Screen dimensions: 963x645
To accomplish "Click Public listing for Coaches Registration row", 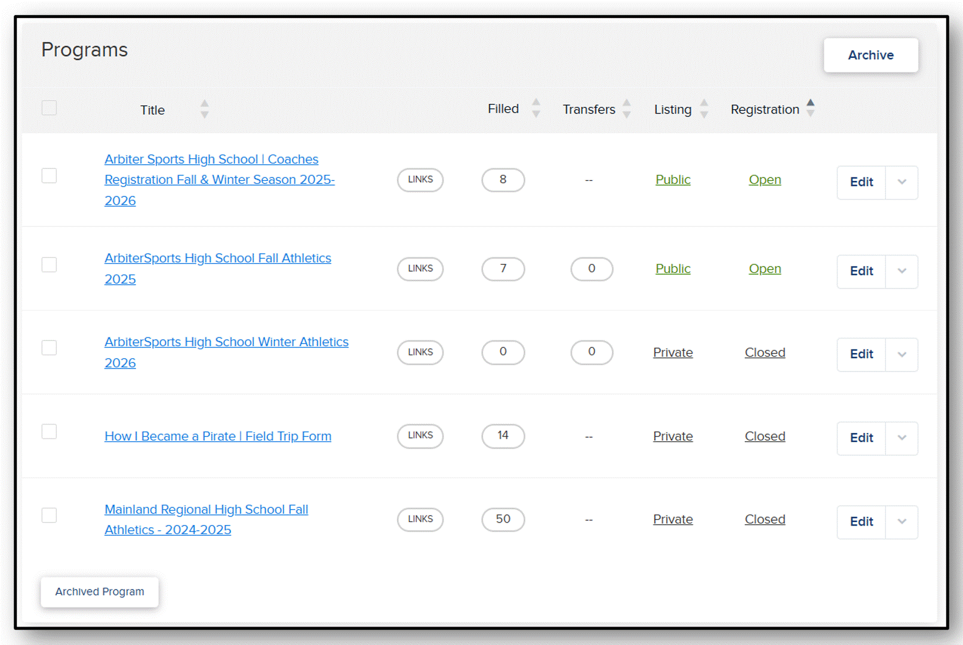I will (x=673, y=180).
